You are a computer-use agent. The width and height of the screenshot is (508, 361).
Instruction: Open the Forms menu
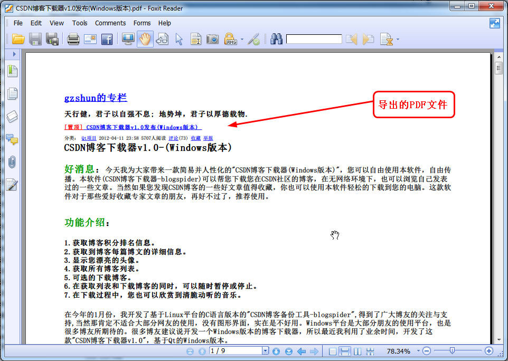[x=142, y=23]
